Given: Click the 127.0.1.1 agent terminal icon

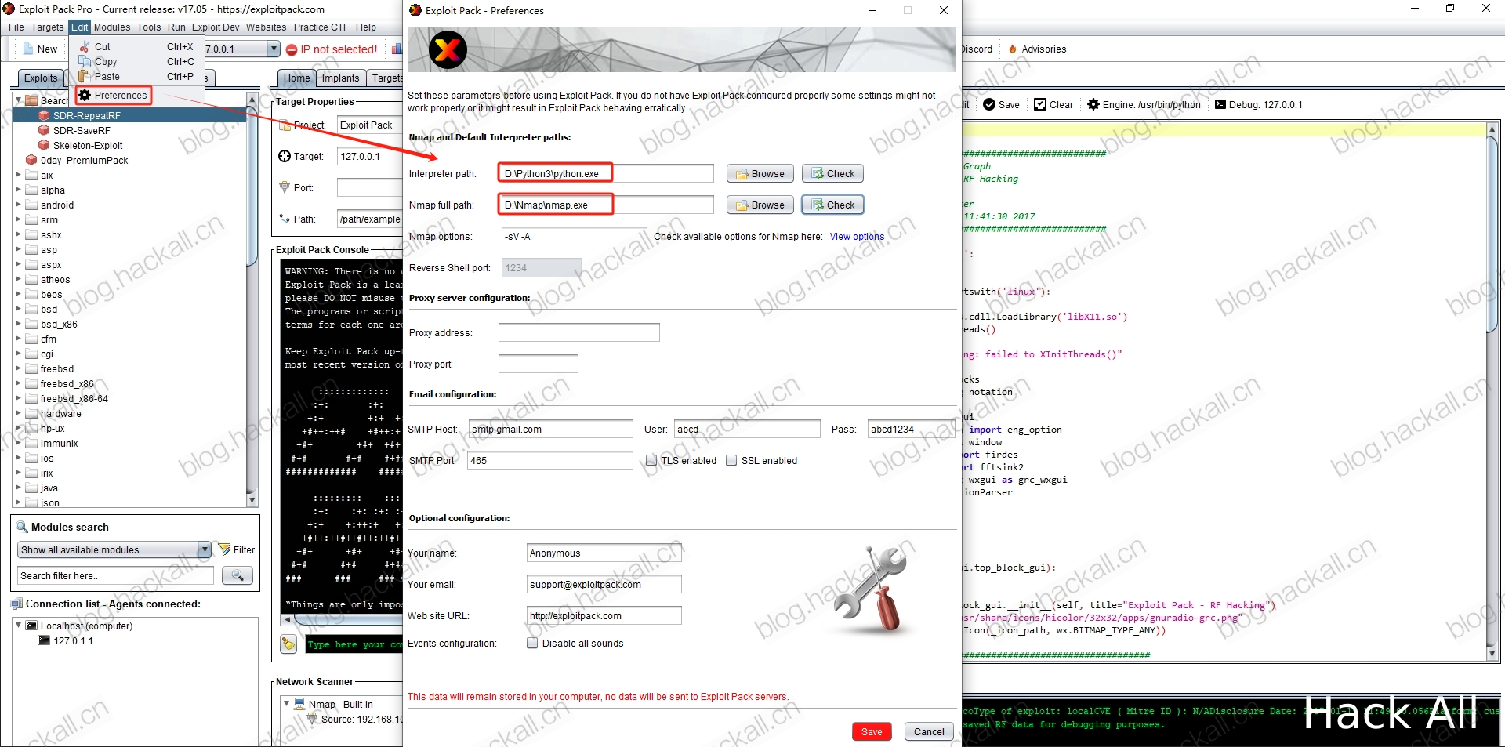Looking at the screenshot, I should 44,640.
